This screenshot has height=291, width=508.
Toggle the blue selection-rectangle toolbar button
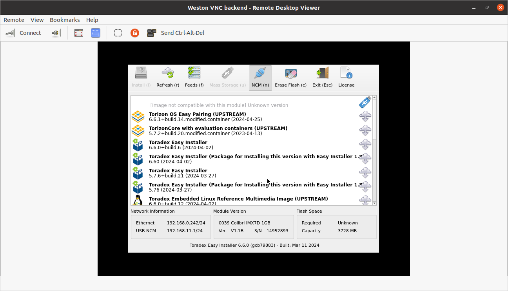coord(96,33)
